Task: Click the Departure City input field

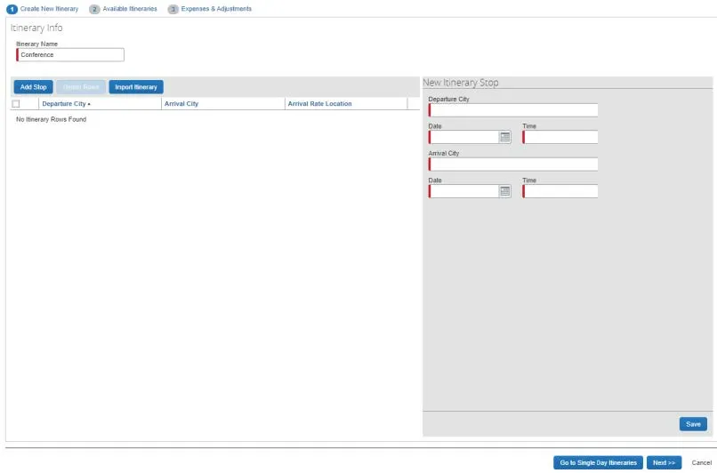Action: coord(513,110)
